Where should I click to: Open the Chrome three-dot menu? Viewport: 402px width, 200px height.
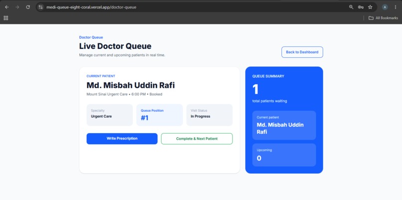[396, 7]
